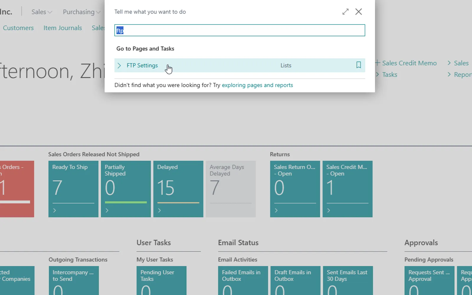Open the Average Days Delayed tile

point(231,189)
